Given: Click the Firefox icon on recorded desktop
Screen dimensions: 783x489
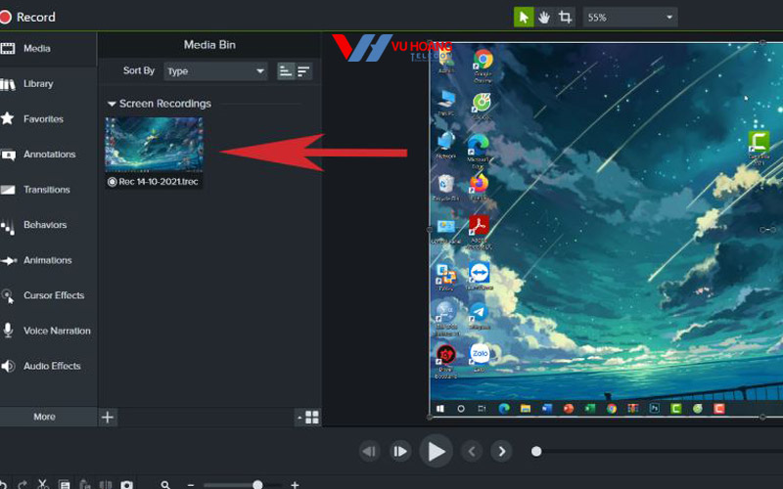Looking at the screenshot, I should (x=479, y=183).
